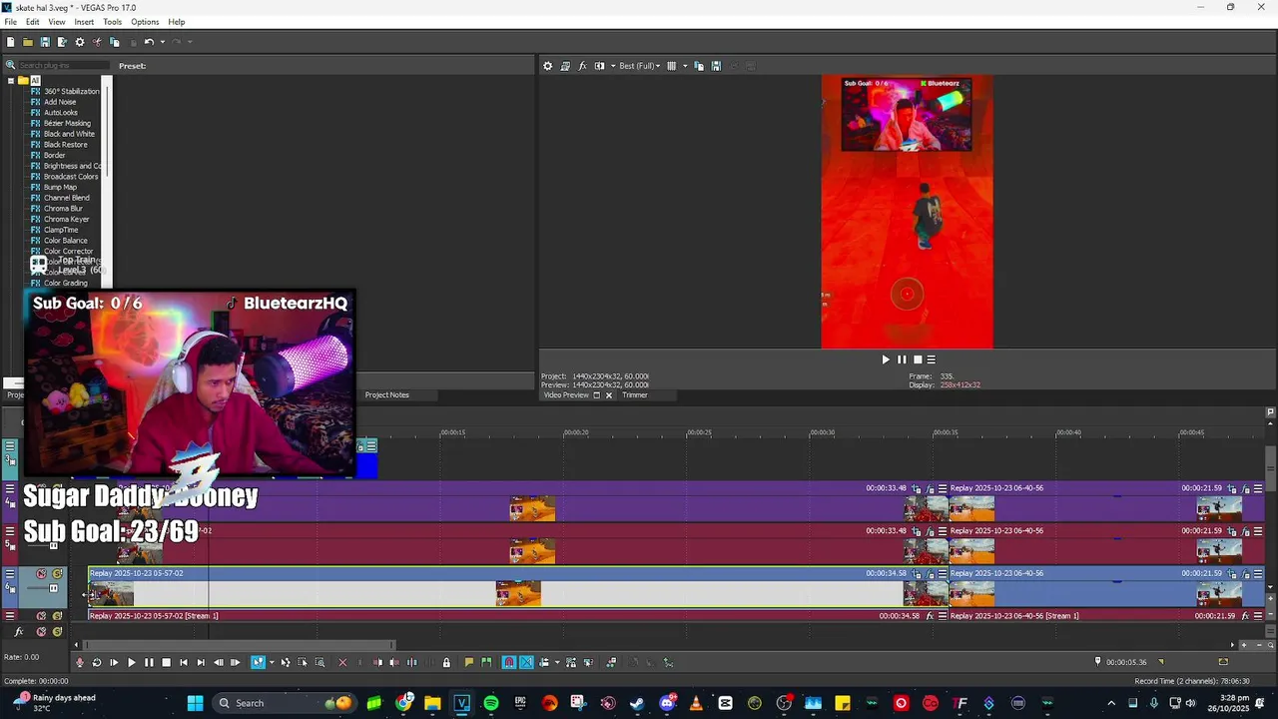This screenshot has height=719, width=1278.
Task: Collapse the All plug-ins tree node
Action: pos(11,81)
